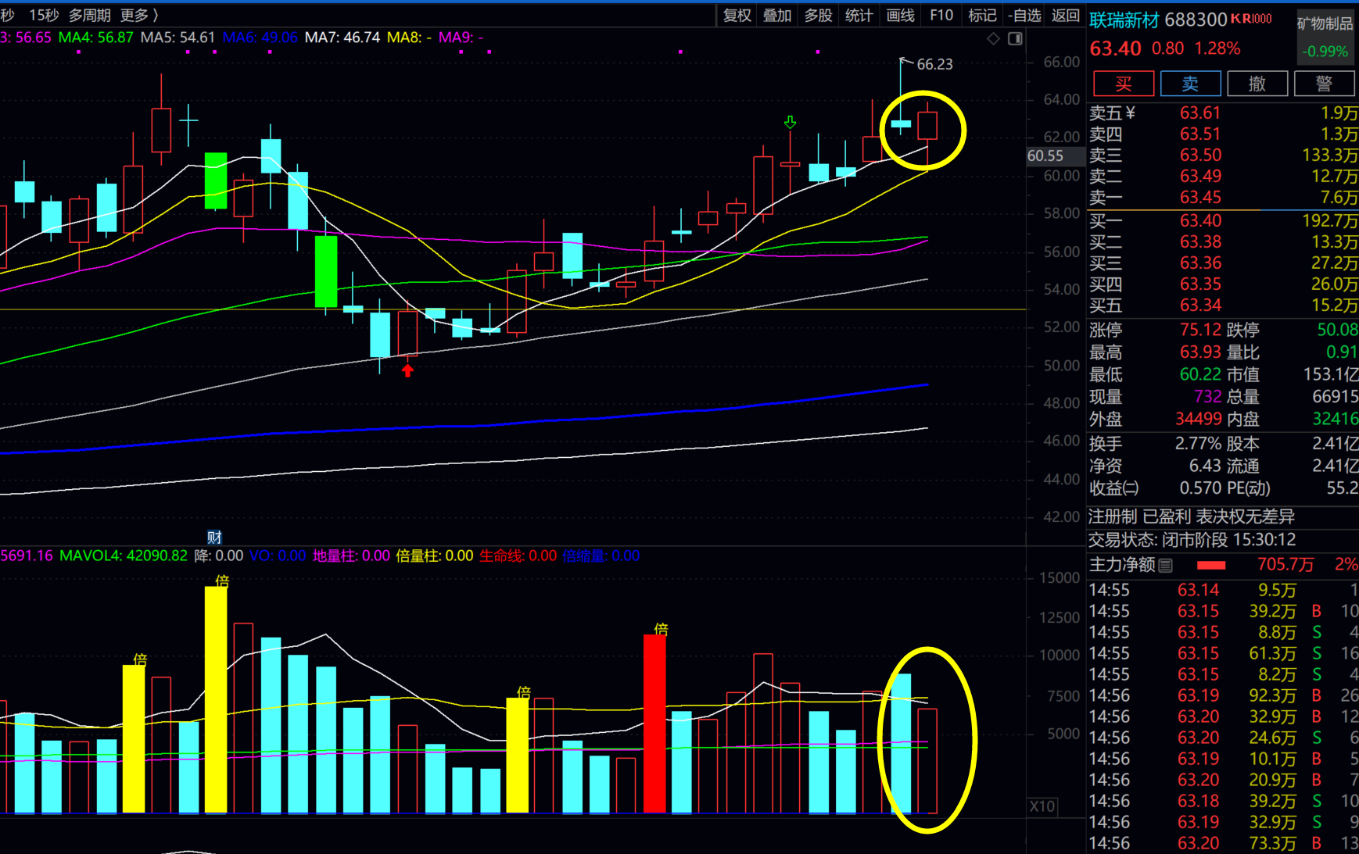This screenshot has height=854, width=1359.
Task: Click the 66.23 high price marker
Action: (934, 64)
